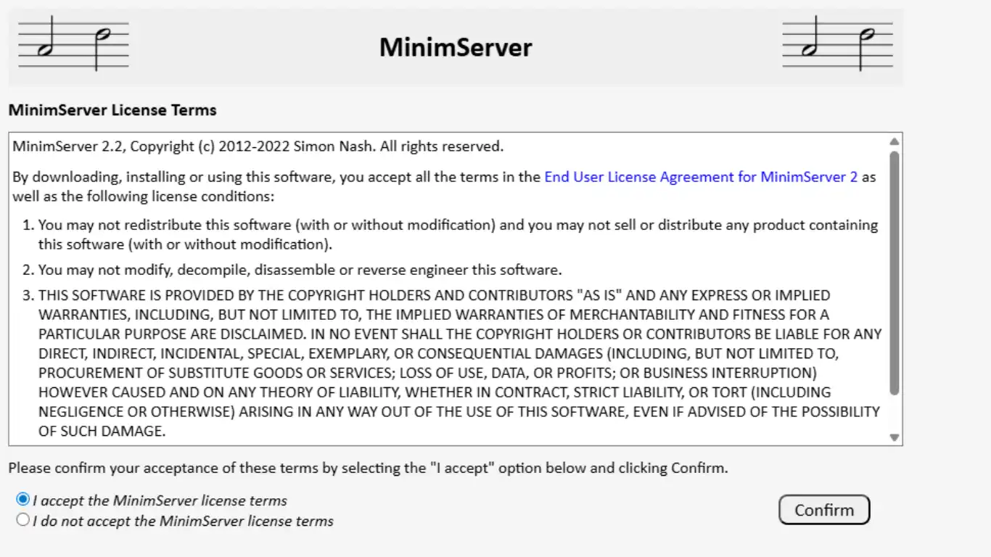Image resolution: width=991 pixels, height=557 pixels.
Task: Click the MinimServer title heading
Action: click(x=456, y=47)
